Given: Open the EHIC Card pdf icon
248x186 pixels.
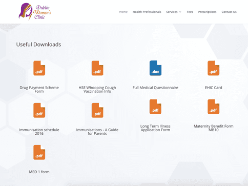Looking at the screenshot, I should pyautogui.click(x=214, y=68).
